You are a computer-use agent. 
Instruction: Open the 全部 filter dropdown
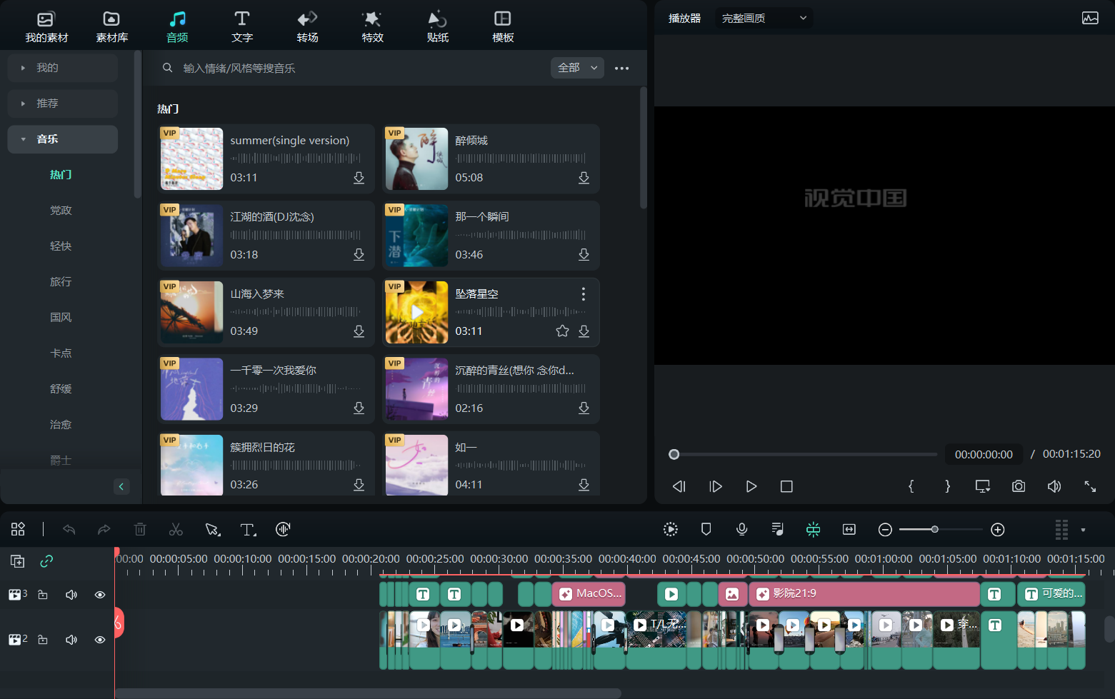[x=577, y=68]
